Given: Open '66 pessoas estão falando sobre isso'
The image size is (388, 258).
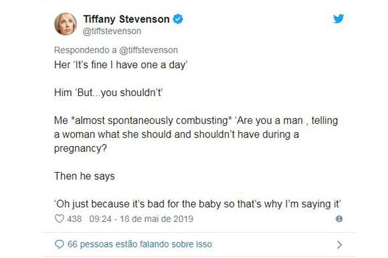Looking at the screenshot, I should [140, 244].
